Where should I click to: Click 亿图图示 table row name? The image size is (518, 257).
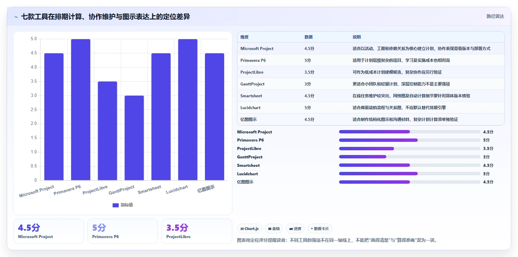(249, 120)
